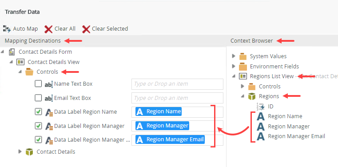Select Regions tree item in Context Browser

coord(269,96)
